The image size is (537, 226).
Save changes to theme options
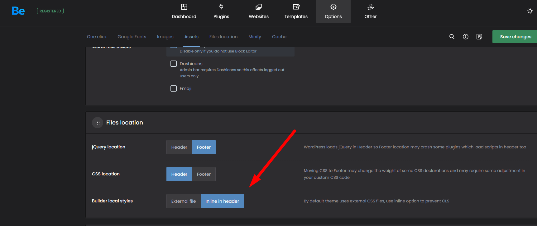515,37
